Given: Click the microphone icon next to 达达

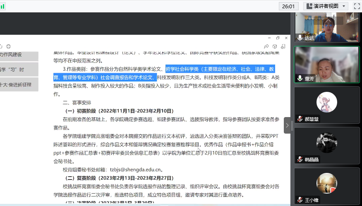Looking at the screenshot, I should 300,38.
